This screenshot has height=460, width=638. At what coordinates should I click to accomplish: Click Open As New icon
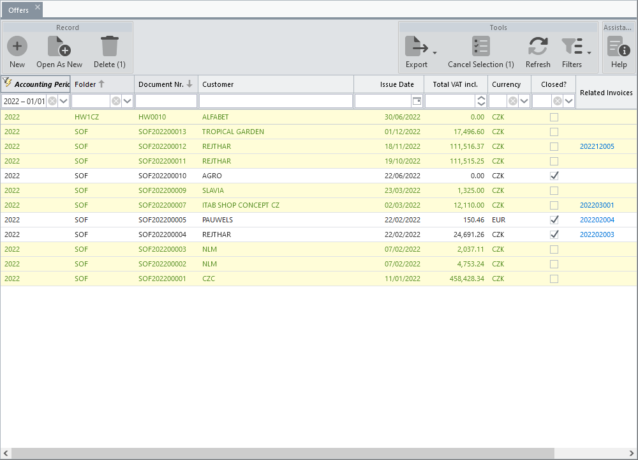point(59,46)
